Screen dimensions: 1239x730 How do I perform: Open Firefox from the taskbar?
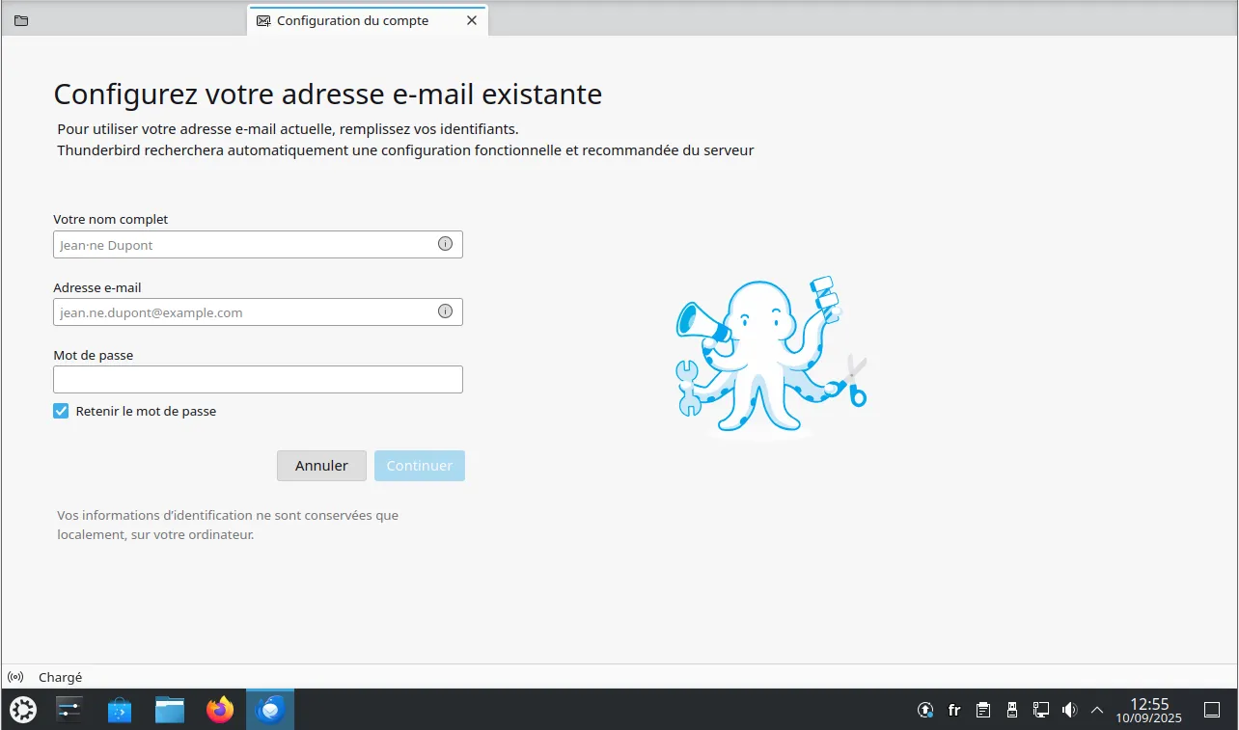220,711
